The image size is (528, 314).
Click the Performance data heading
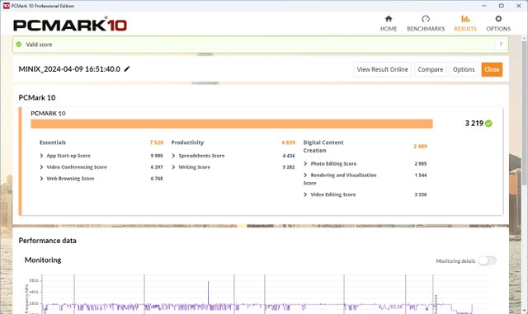coord(48,241)
